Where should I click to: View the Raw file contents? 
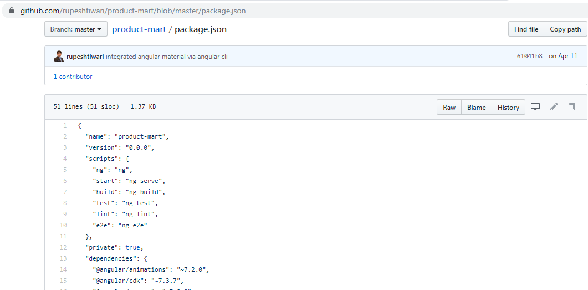pos(449,108)
